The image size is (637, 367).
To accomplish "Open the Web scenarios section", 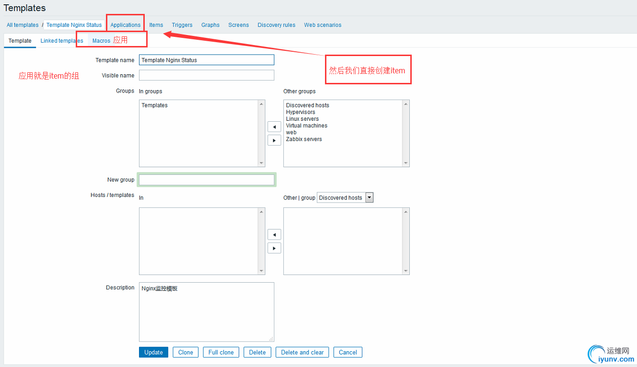I will pyautogui.click(x=323, y=25).
